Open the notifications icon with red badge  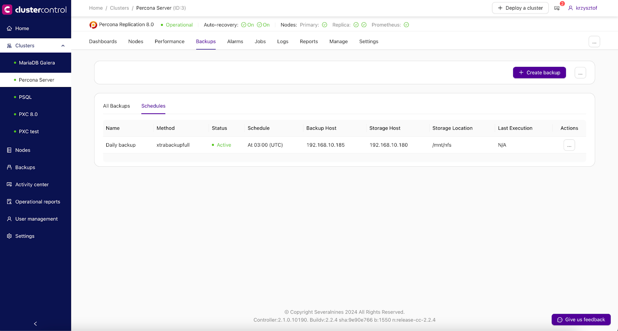pos(557,8)
